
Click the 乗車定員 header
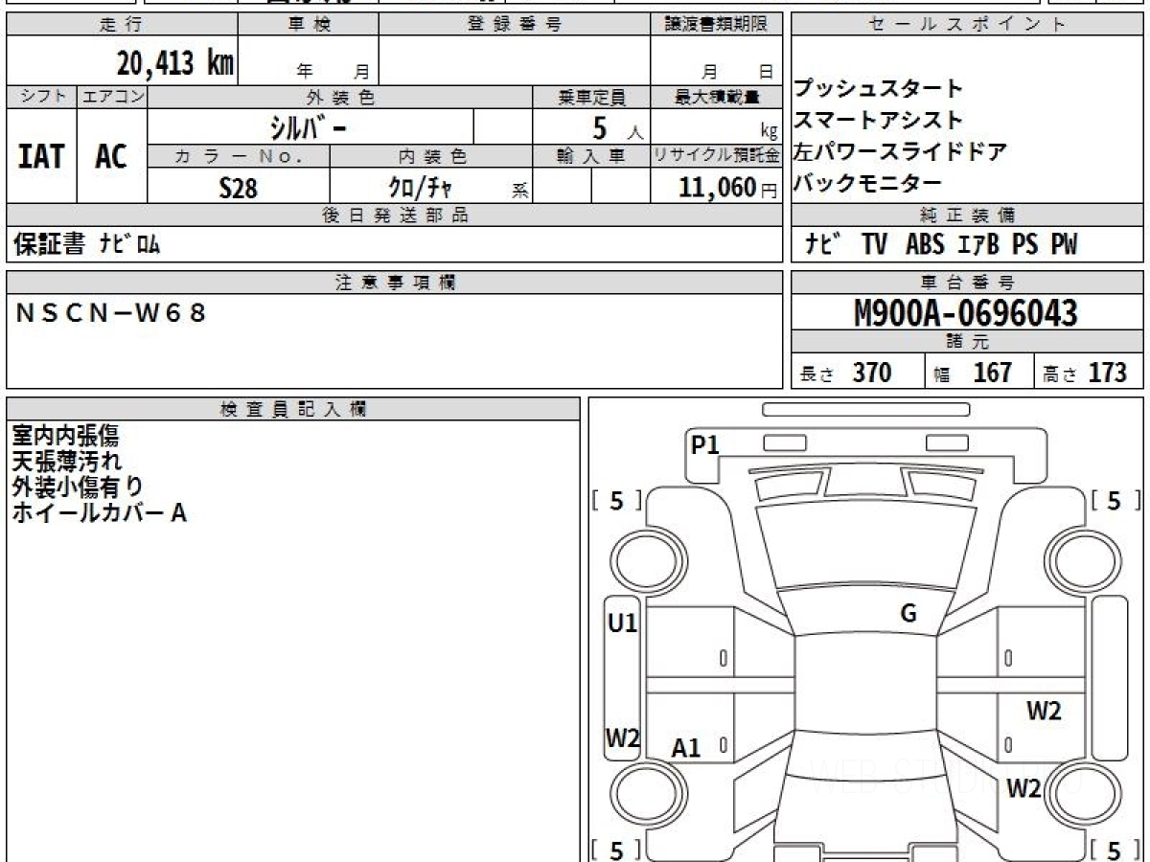(x=591, y=97)
